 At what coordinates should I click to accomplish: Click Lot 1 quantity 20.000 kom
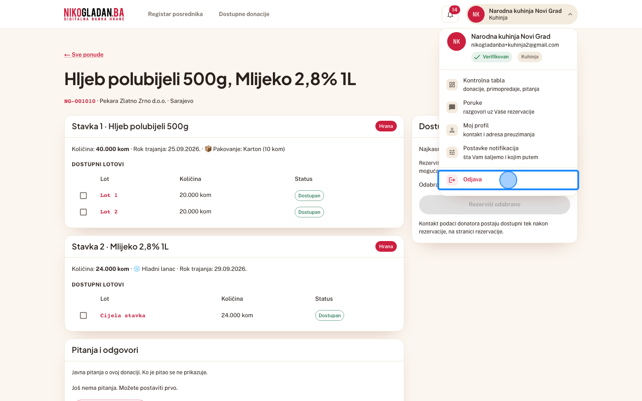[195, 195]
